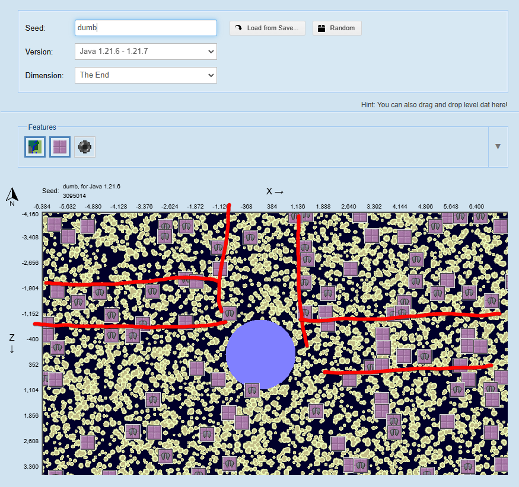Image resolution: width=519 pixels, height=487 pixels.
Task: Click x-axis tick '-2,624'
Action: pos(170,207)
